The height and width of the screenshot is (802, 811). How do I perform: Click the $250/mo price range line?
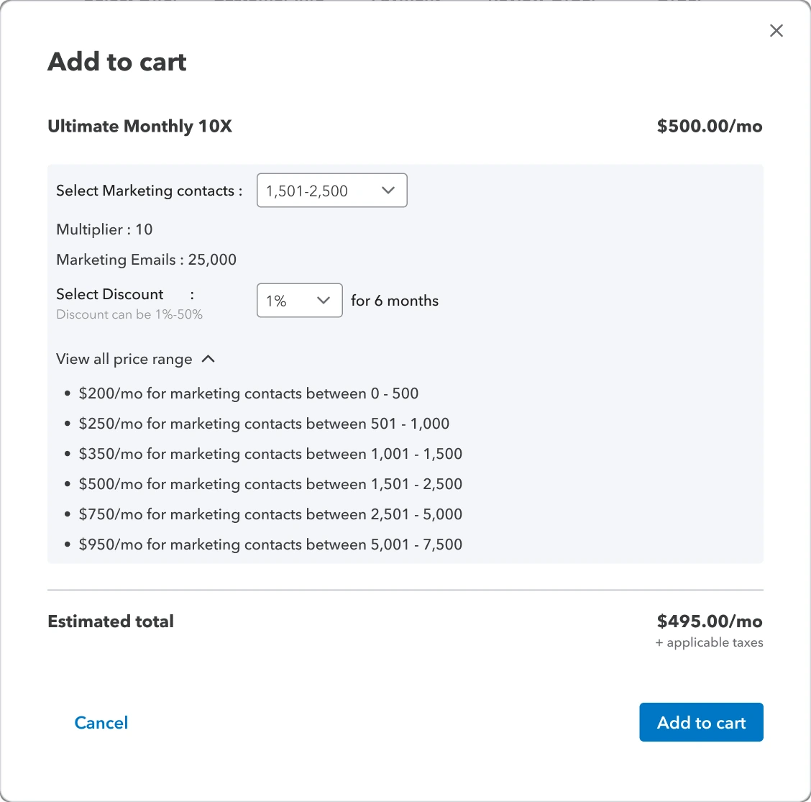(x=264, y=424)
